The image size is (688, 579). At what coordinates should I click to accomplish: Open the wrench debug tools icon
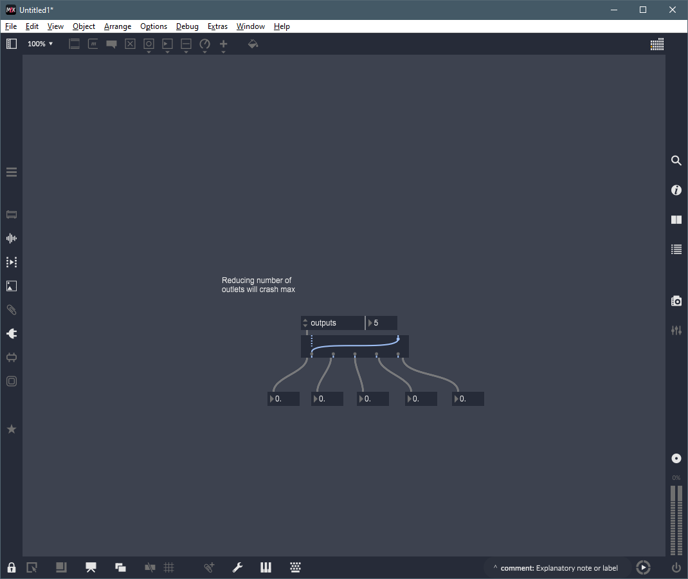237,567
